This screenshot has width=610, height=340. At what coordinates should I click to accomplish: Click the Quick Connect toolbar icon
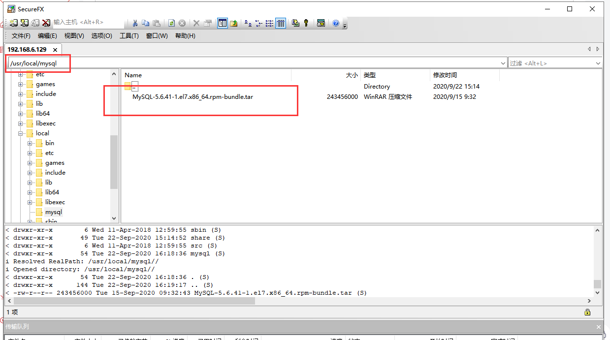coord(25,23)
